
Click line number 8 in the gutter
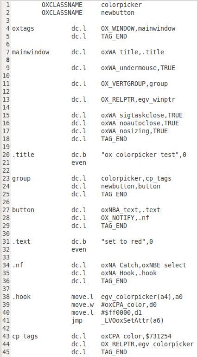coord(8,60)
